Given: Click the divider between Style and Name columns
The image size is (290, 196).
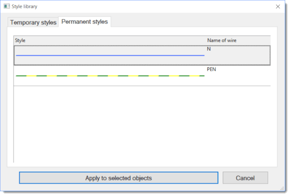Looking at the screenshot, I should coord(206,40).
